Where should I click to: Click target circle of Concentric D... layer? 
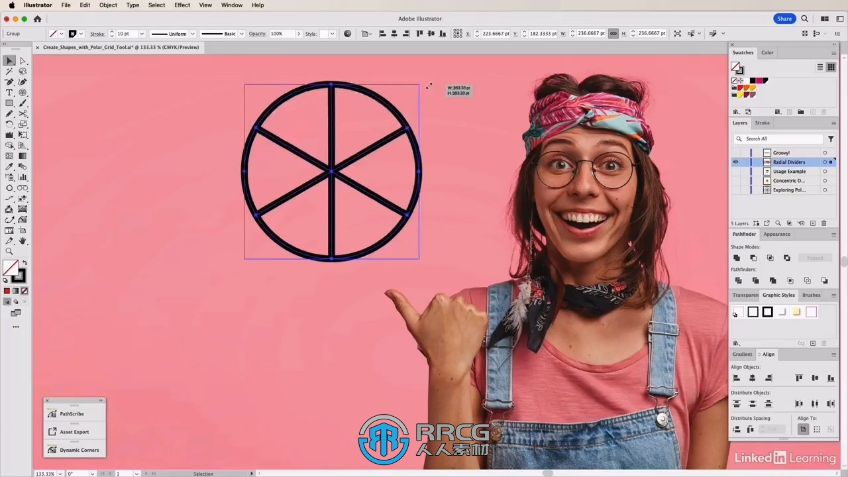(825, 181)
